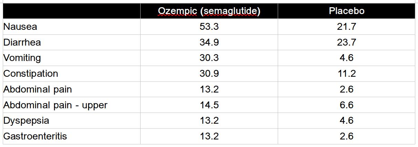
Task: Select the Ozempic nausea value 53.3
Action: (x=209, y=27)
